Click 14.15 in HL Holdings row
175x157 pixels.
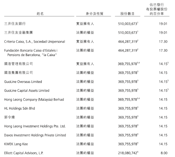[x=163, y=108]
